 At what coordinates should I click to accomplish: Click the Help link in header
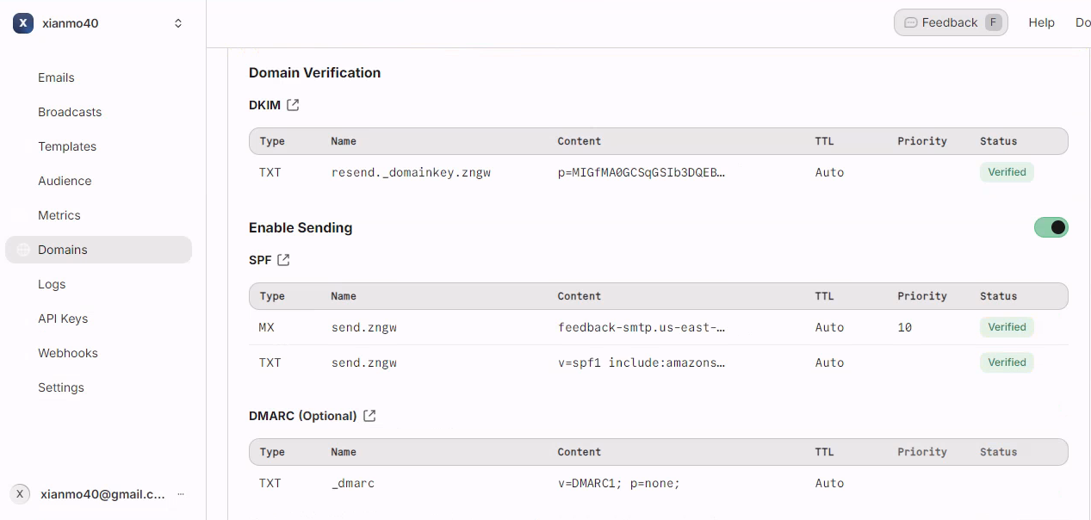(1041, 22)
